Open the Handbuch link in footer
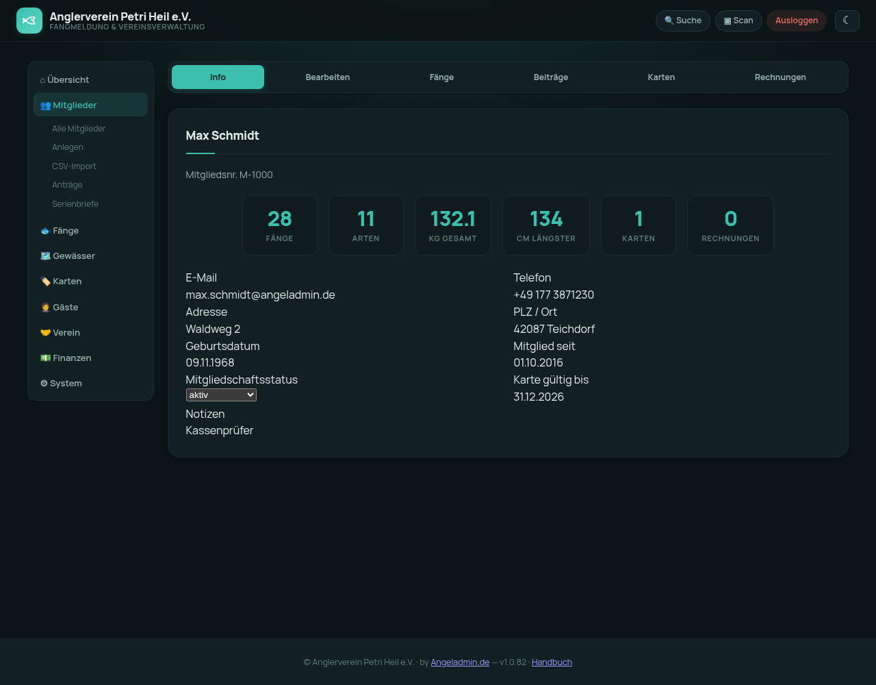Image resolution: width=876 pixels, height=685 pixels. (x=552, y=662)
